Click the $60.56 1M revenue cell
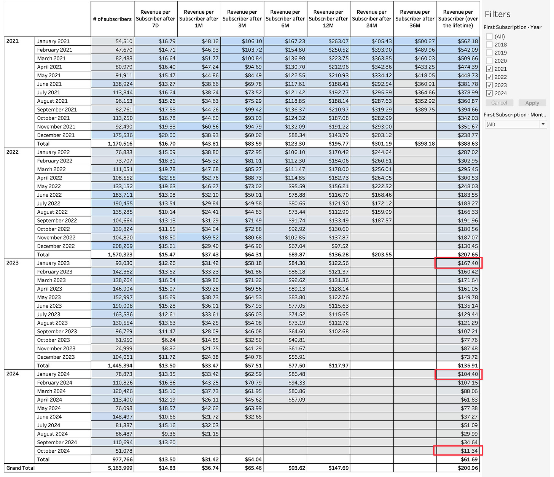The height and width of the screenshot is (477, 554). tap(199, 127)
